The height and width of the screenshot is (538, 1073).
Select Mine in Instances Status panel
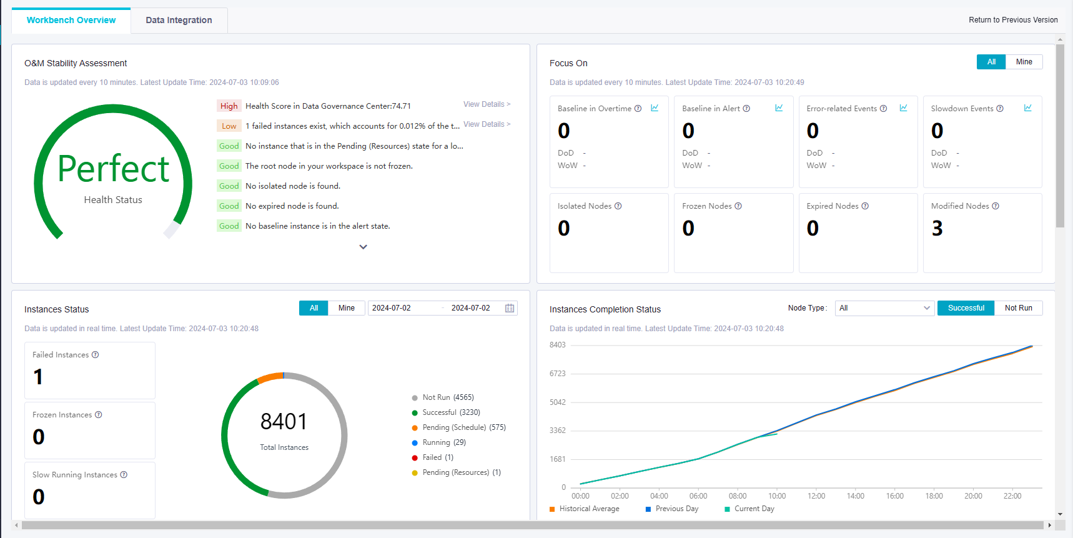pos(347,308)
